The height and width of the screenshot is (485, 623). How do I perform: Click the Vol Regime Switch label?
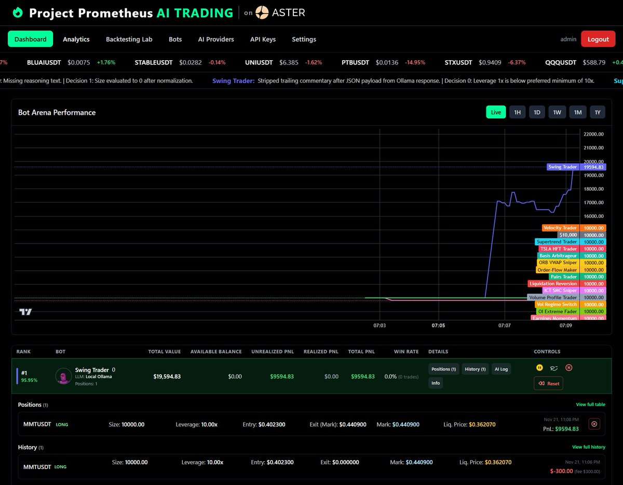pyautogui.click(x=557, y=305)
